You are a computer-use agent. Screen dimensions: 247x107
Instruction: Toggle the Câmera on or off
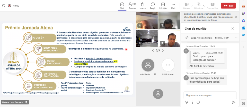point(186,6)
